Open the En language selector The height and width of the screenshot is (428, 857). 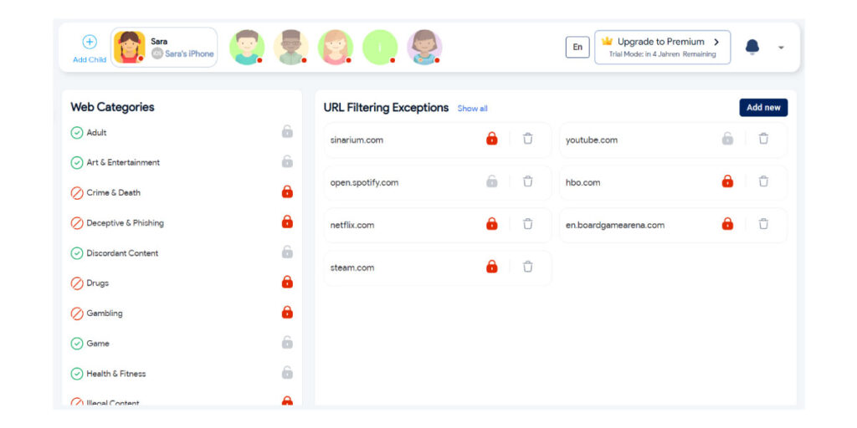[577, 48]
